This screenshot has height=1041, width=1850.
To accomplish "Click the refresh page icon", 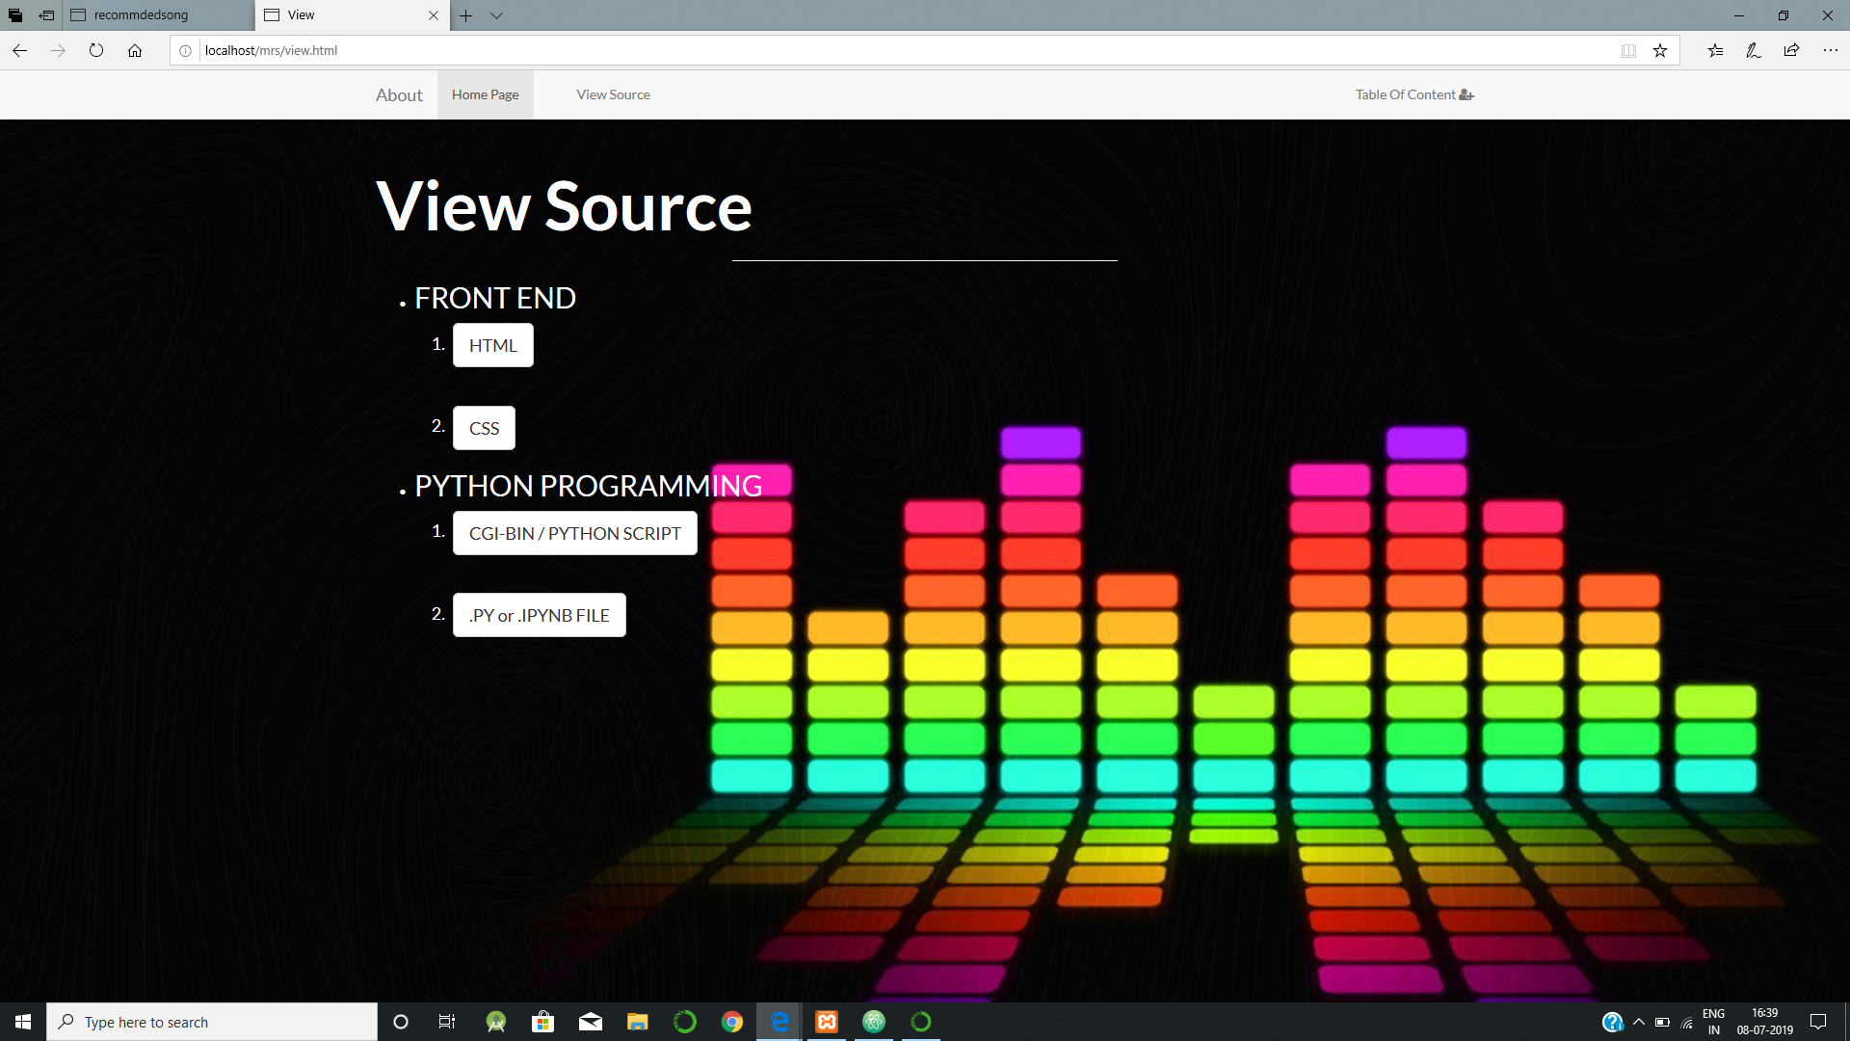I will point(98,49).
